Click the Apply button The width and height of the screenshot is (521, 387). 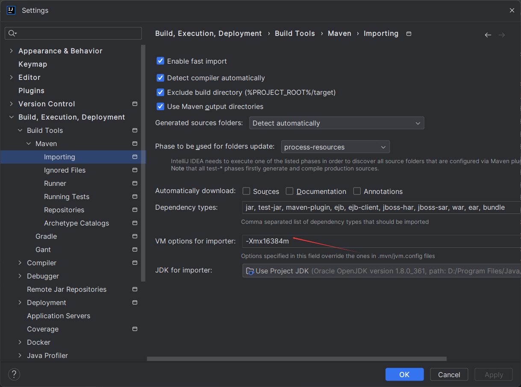494,375
